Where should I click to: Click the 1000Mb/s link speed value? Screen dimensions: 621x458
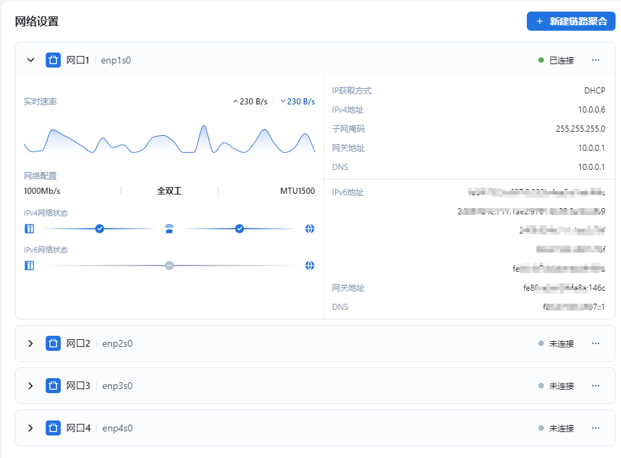(x=42, y=191)
